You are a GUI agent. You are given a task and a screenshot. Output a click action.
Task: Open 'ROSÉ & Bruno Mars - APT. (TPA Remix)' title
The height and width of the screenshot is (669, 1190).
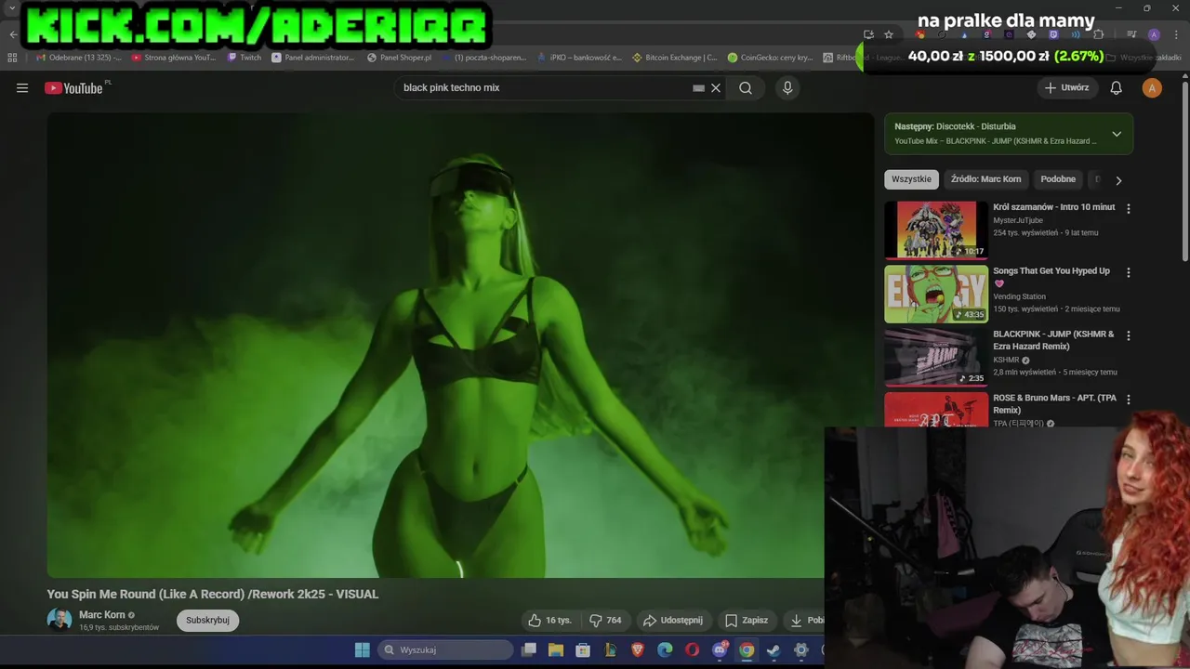pos(1054,404)
